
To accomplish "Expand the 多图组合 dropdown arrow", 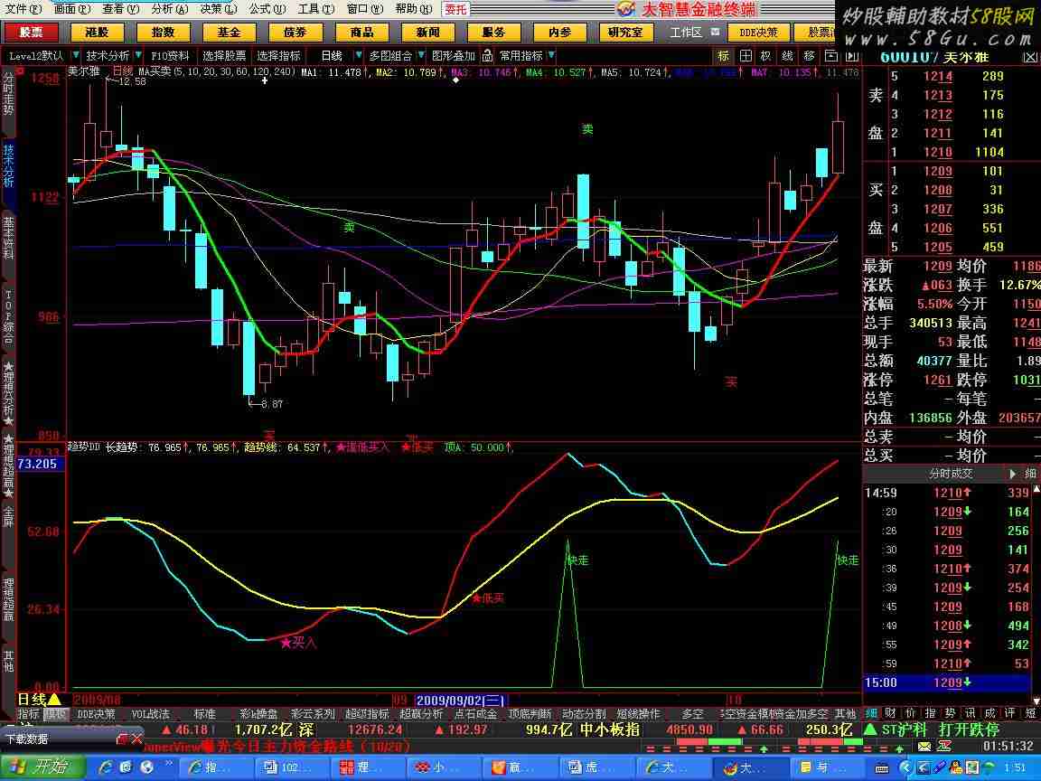I will (421, 55).
